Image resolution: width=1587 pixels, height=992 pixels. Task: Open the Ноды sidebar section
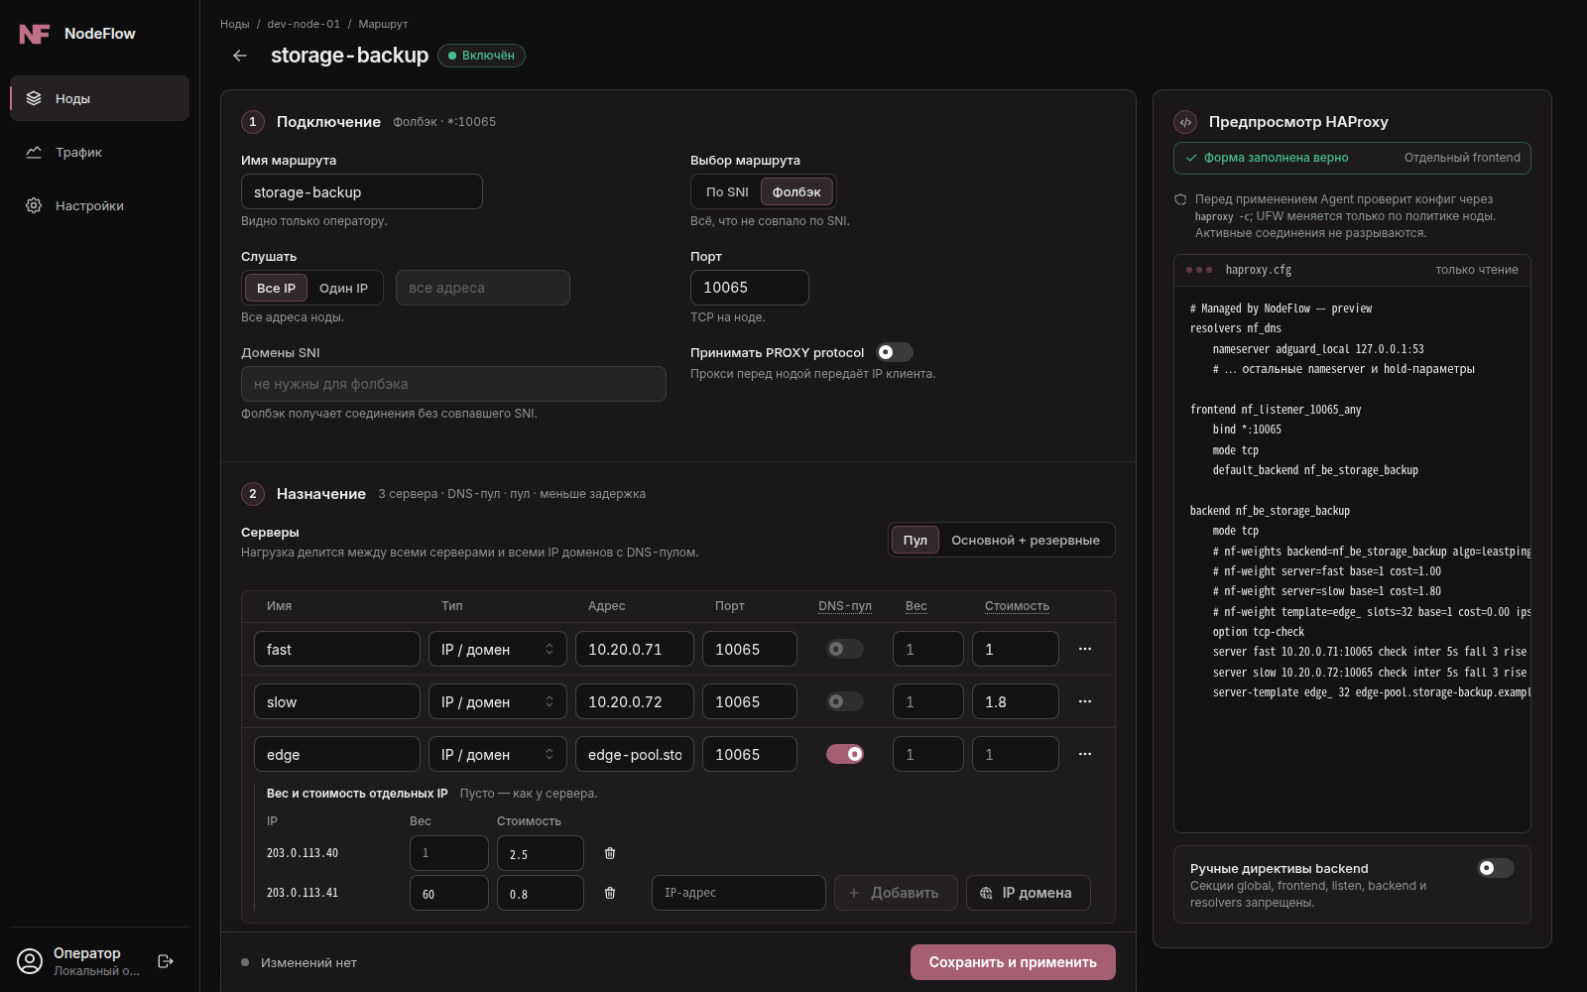tap(99, 98)
